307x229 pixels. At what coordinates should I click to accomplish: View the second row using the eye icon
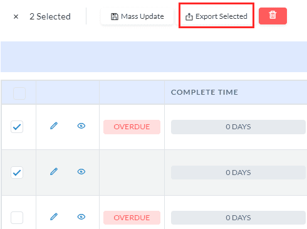pos(81,172)
